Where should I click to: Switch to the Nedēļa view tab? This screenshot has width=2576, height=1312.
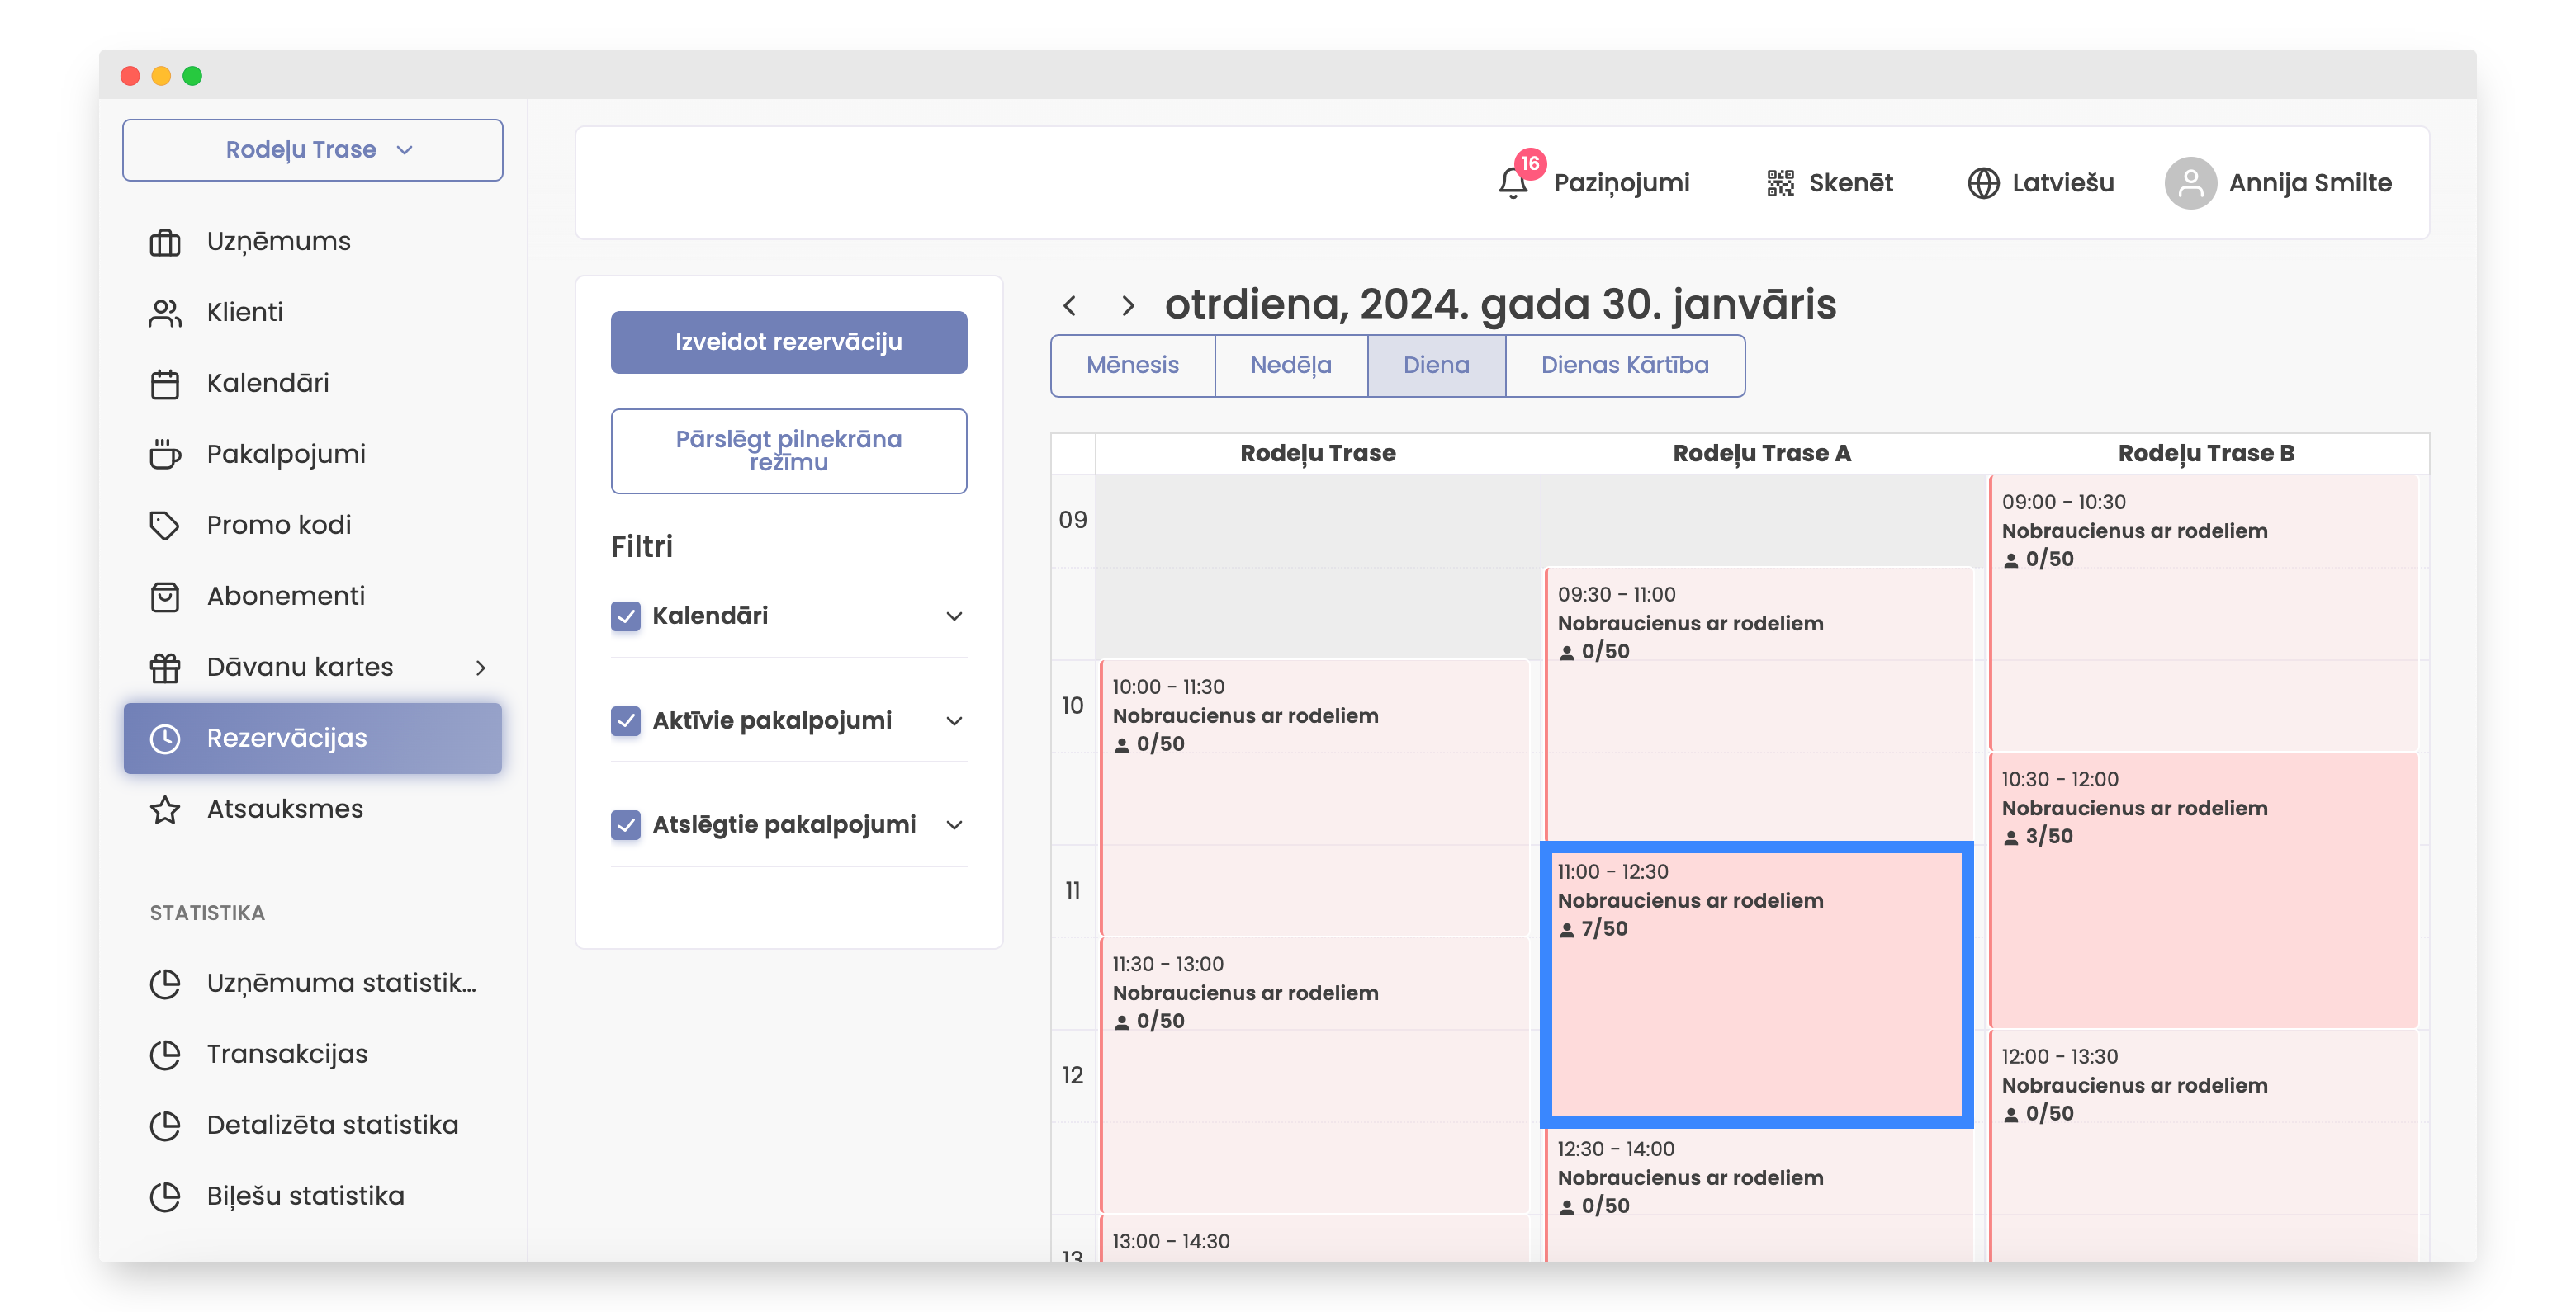tap(1290, 366)
